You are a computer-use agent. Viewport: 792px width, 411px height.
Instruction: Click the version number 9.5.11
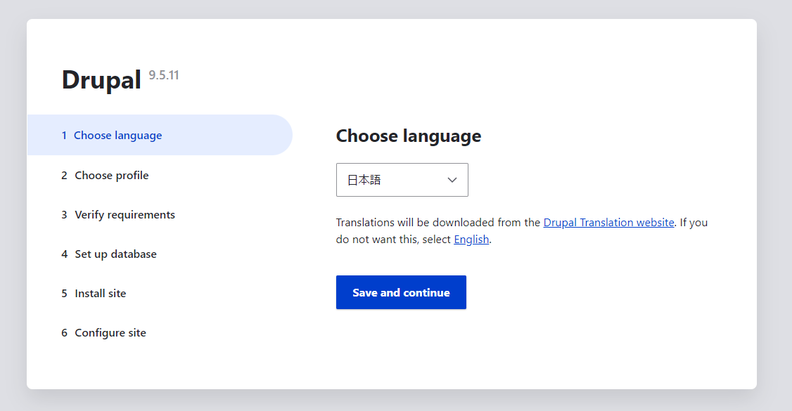pyautogui.click(x=163, y=74)
